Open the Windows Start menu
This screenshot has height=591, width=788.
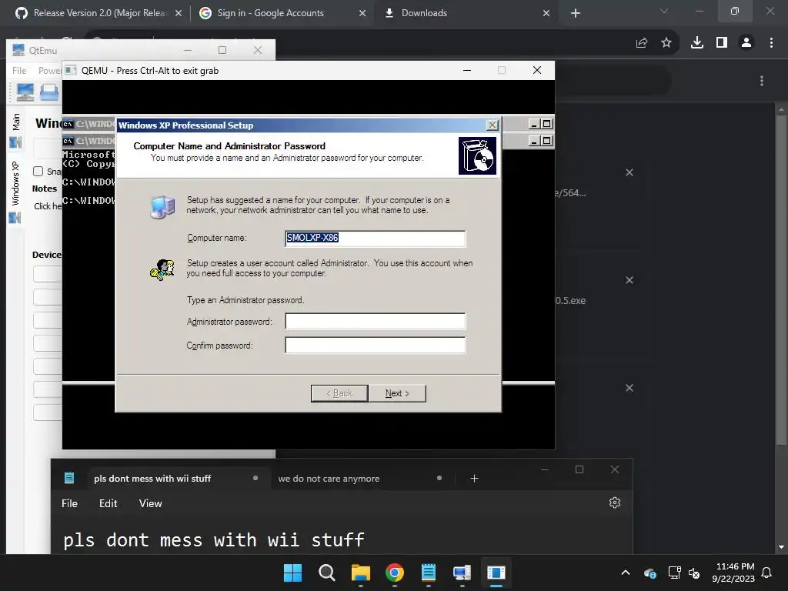point(292,573)
